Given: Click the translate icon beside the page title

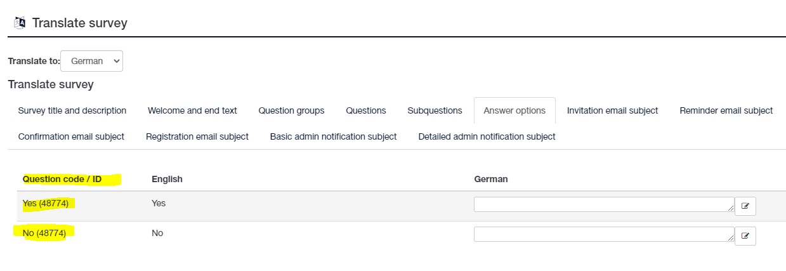Looking at the screenshot, I should 19,23.
